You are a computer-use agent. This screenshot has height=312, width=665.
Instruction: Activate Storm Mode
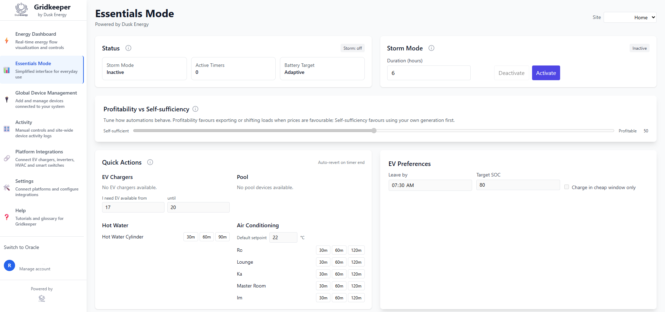pos(546,73)
